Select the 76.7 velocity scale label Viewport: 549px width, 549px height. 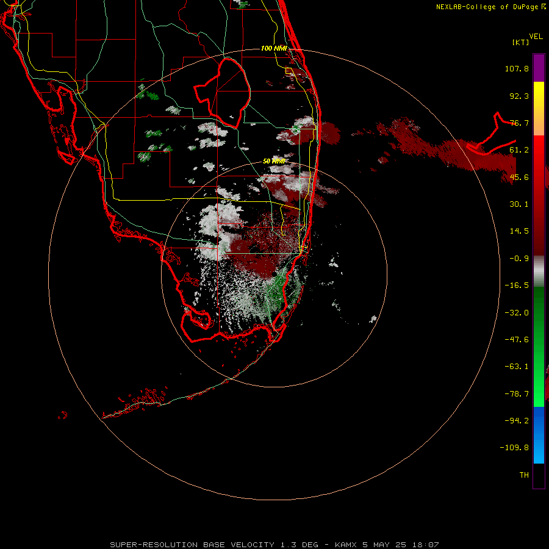pos(519,123)
